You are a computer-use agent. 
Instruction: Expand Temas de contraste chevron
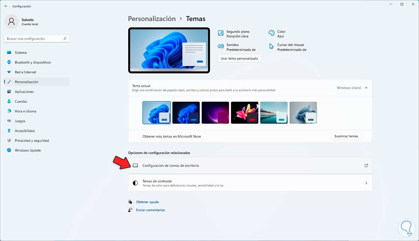366,183
